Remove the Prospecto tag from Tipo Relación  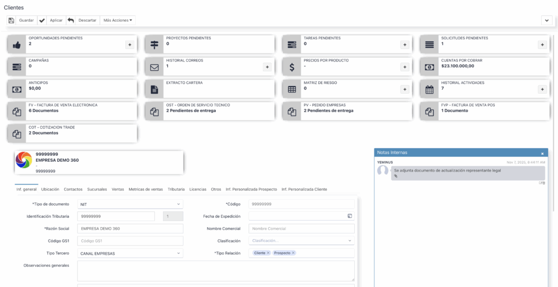[293, 253]
